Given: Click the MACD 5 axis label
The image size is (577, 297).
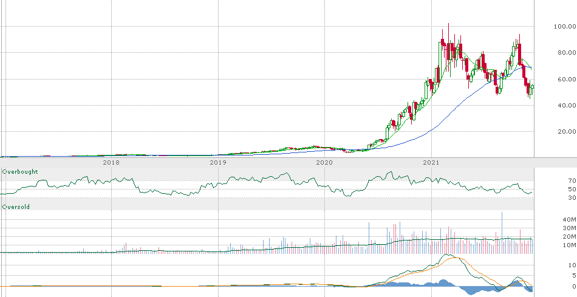Looking at the screenshot, I should [574, 276].
